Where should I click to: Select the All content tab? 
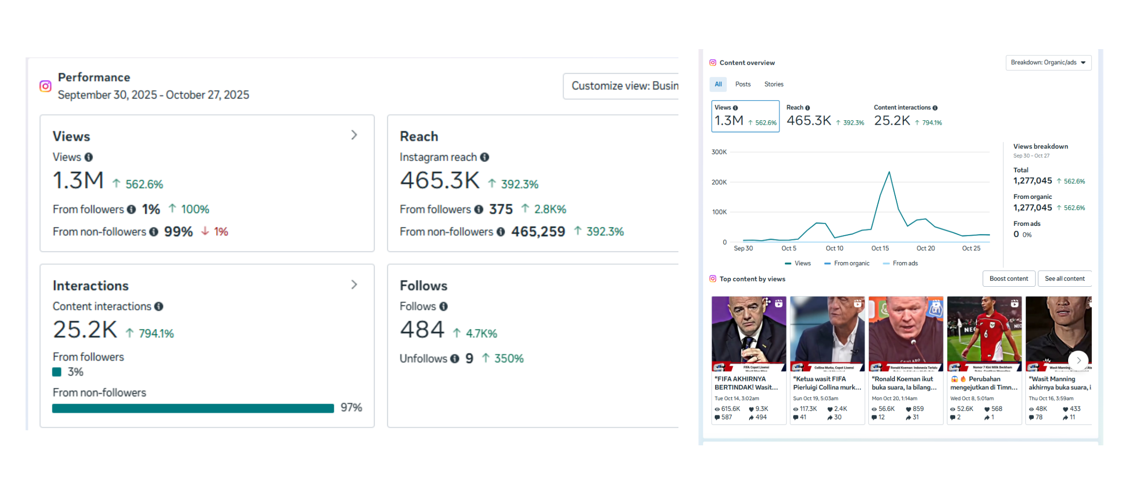pos(718,84)
